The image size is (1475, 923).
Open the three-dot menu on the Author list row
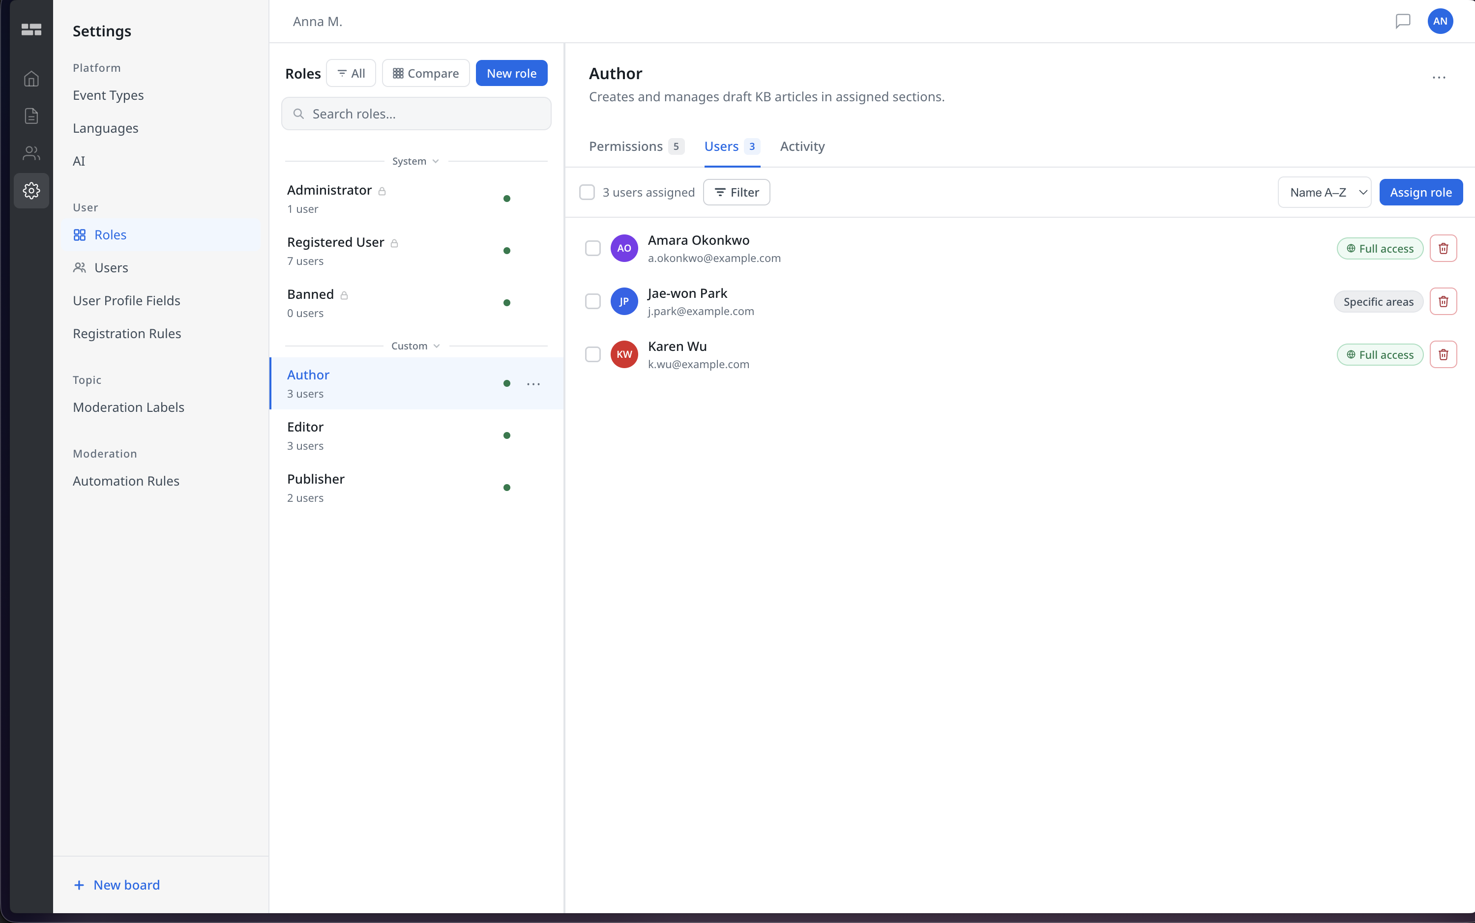tap(533, 384)
